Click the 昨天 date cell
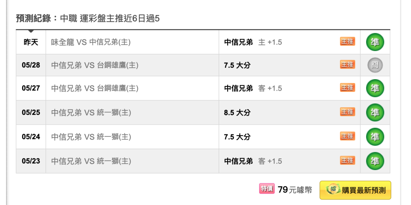This screenshot has width=411, height=205. pos(31,42)
